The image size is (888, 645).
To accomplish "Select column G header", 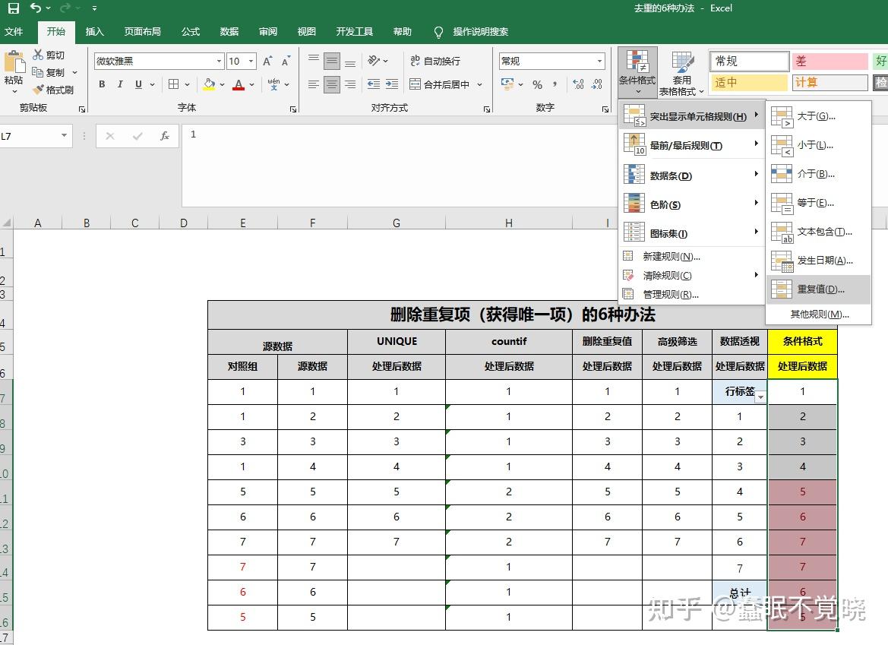I will pyautogui.click(x=397, y=223).
